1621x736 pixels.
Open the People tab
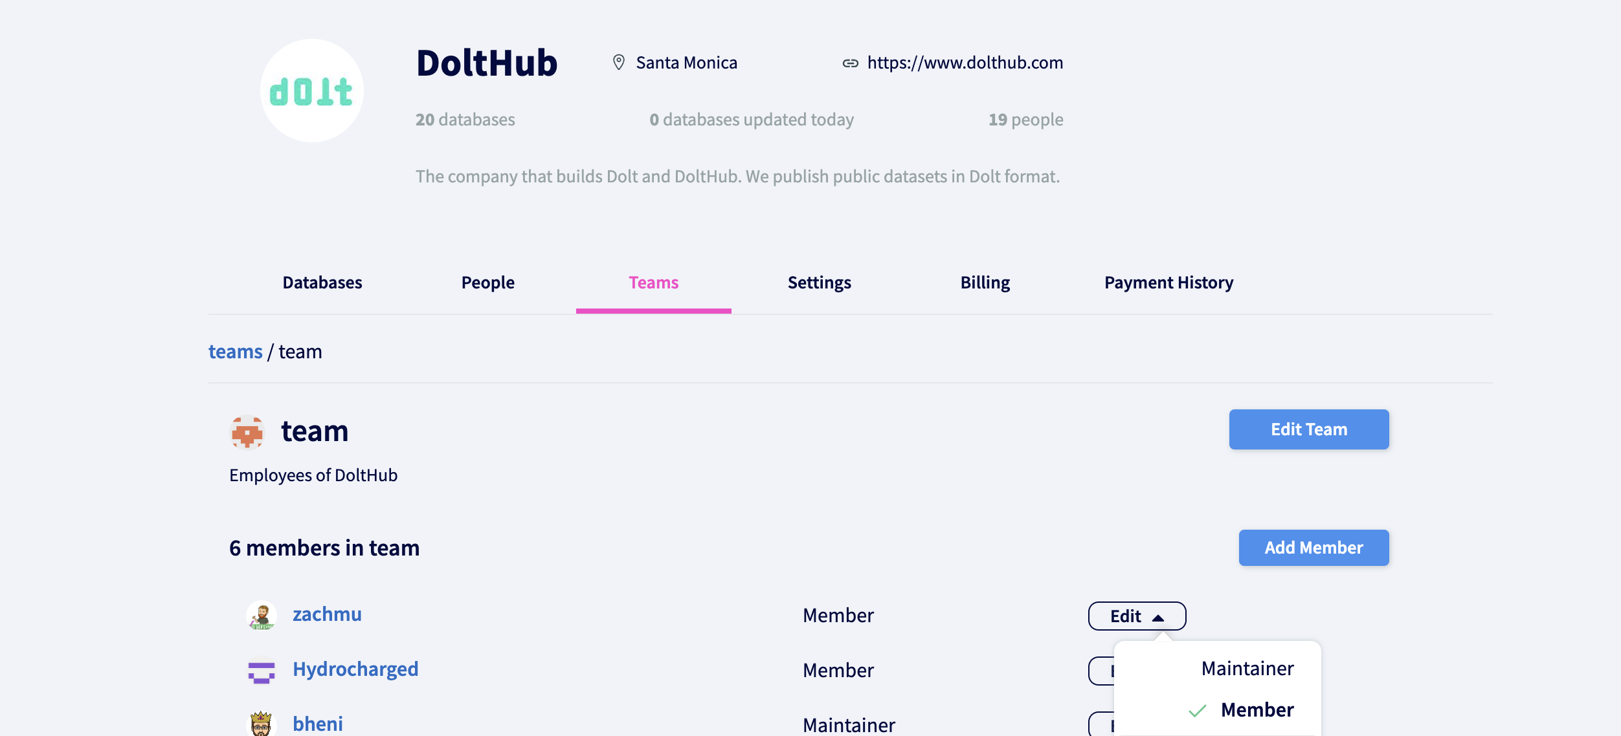coord(487,283)
